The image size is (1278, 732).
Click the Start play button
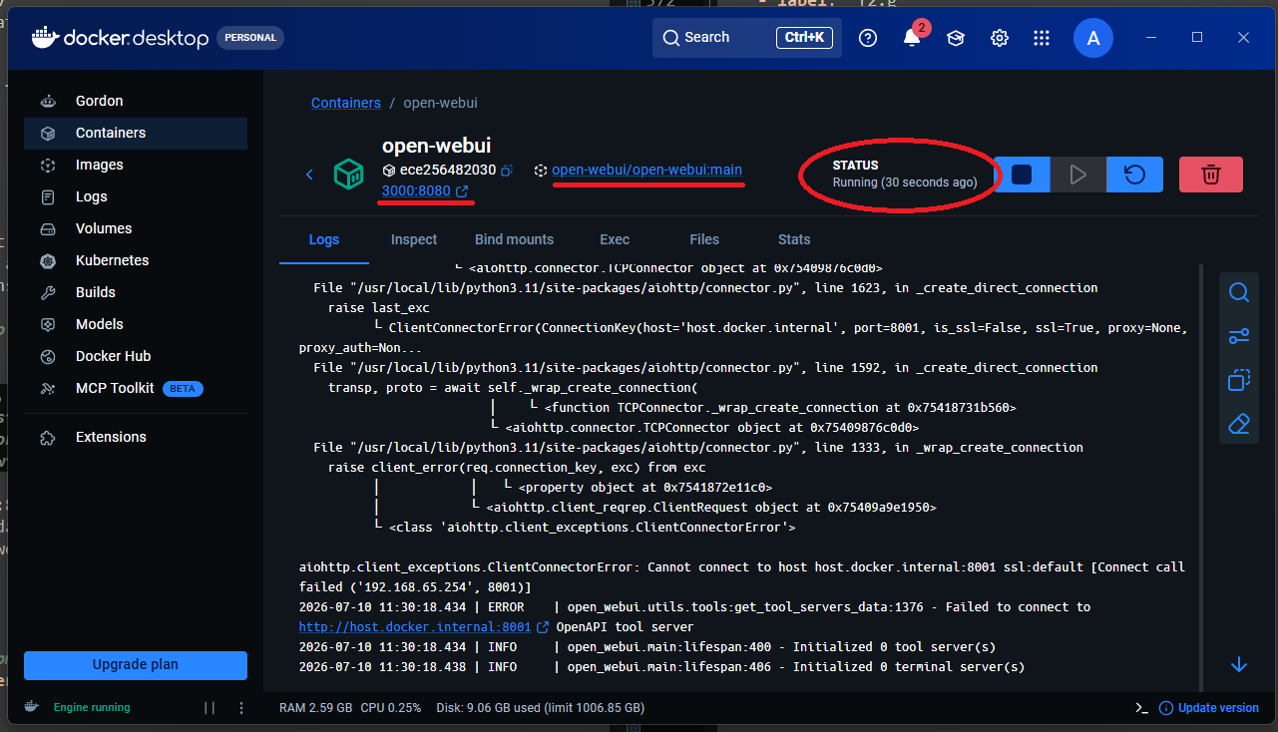click(x=1078, y=175)
